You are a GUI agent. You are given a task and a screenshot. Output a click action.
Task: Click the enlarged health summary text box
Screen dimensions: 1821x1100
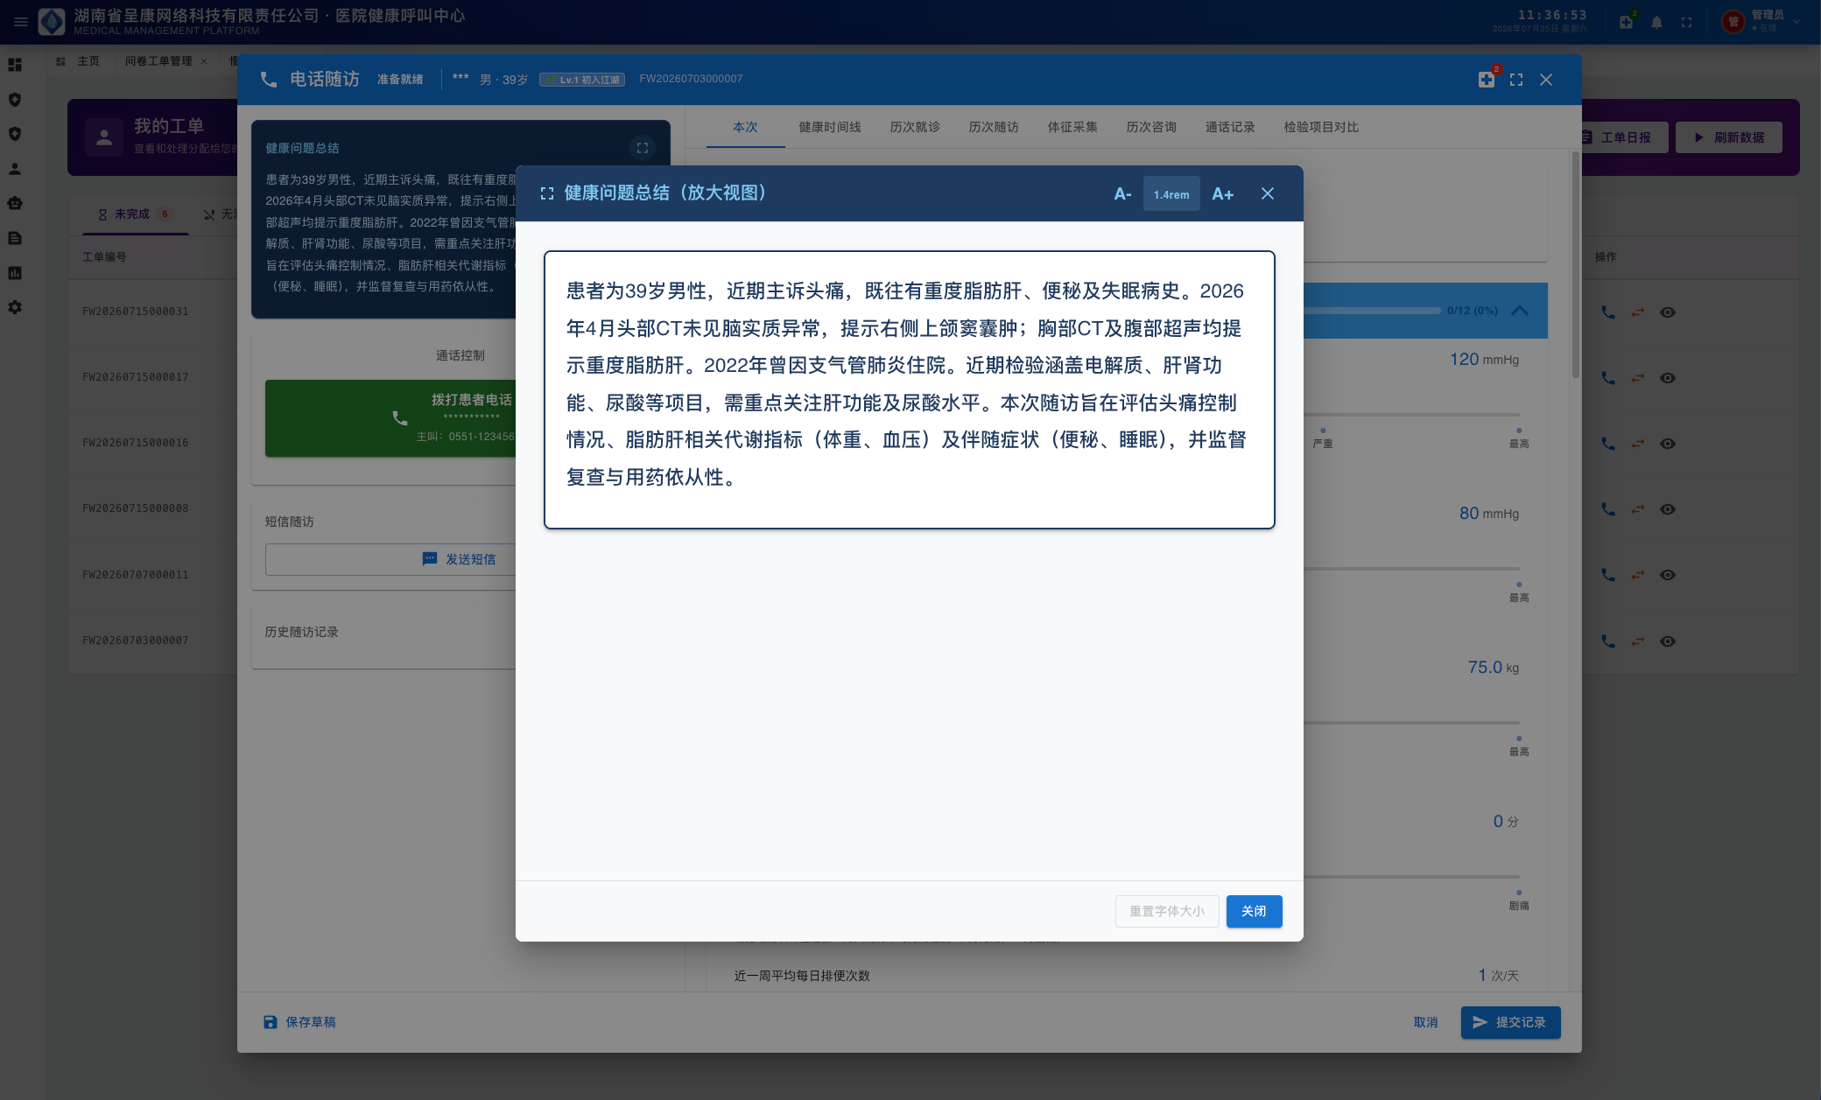point(909,389)
